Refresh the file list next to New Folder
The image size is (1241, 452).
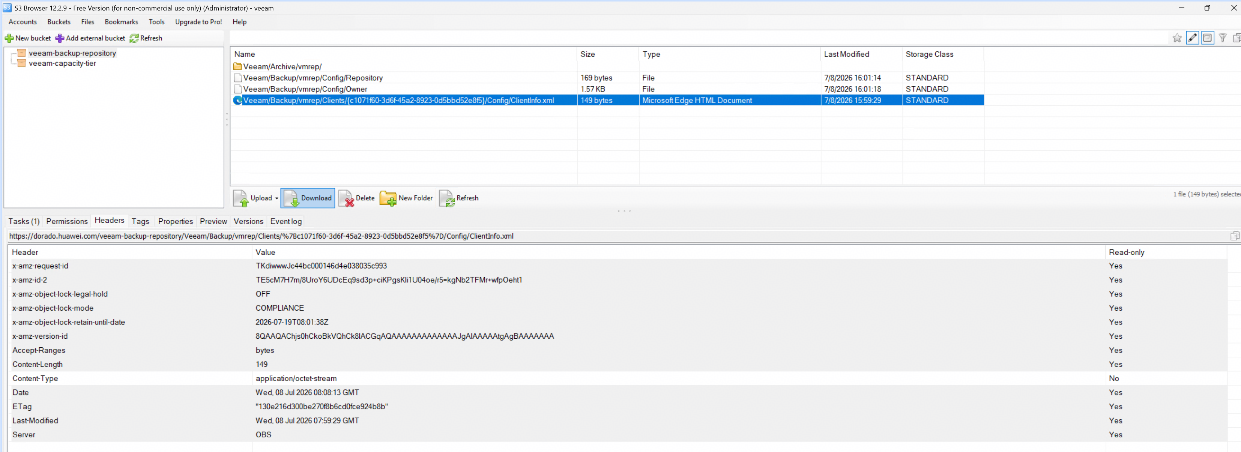click(459, 198)
